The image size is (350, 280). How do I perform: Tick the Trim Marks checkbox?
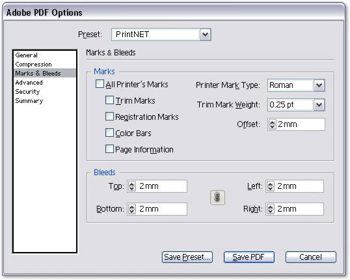click(109, 100)
